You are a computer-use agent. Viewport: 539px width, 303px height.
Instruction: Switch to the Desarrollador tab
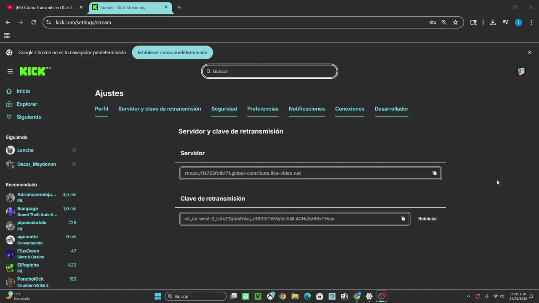pos(392,109)
